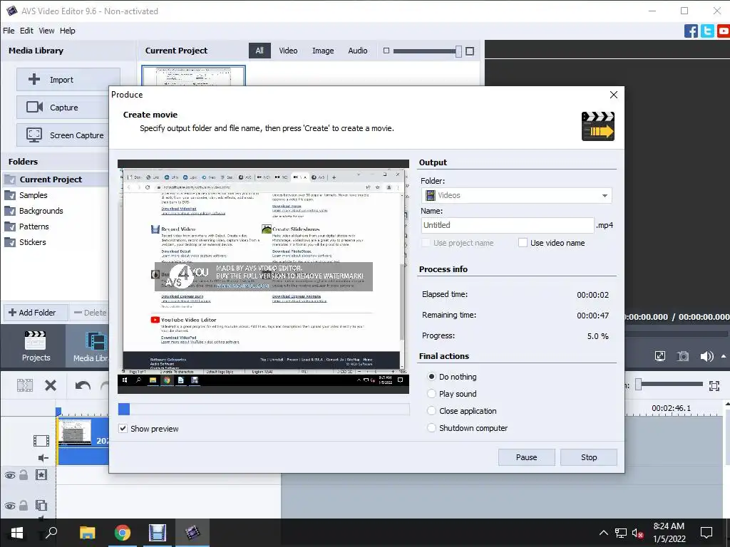The width and height of the screenshot is (730, 547).
Task: Pause the movie creation
Action: 527,457
